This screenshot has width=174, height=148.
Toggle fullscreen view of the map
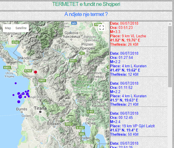point(102,27)
